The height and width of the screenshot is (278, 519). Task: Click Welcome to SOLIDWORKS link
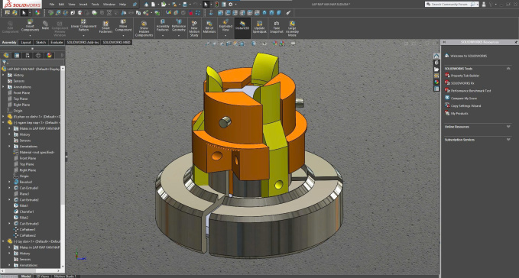(x=469, y=56)
